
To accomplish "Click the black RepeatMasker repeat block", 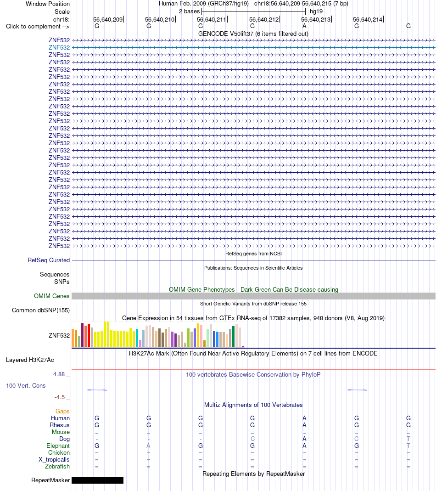I will click(97, 480).
